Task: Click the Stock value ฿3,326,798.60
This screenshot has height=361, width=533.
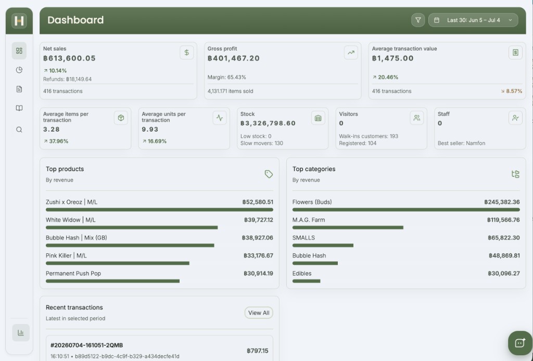Action: (x=268, y=123)
